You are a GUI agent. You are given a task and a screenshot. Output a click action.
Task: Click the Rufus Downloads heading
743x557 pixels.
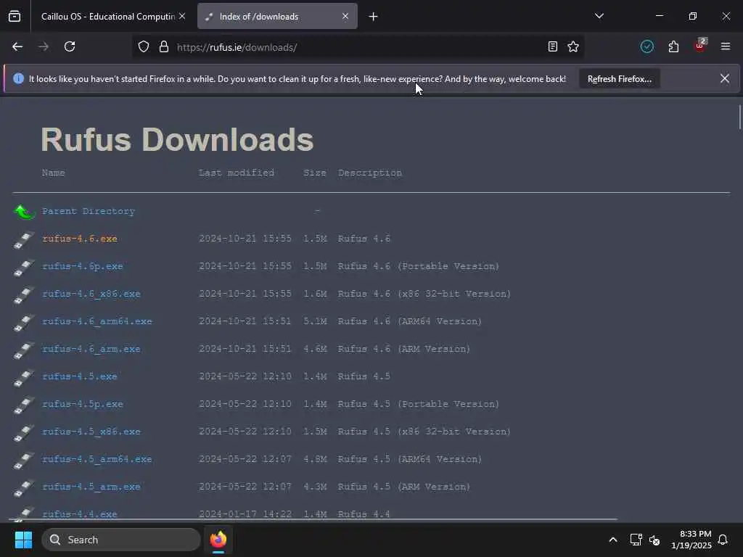[x=177, y=140]
